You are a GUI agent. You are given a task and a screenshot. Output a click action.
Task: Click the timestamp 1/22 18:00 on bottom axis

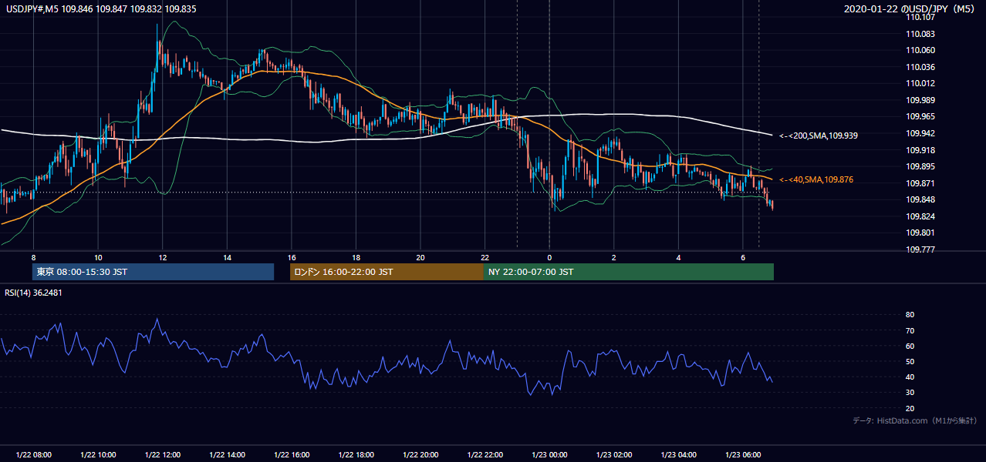click(x=356, y=455)
